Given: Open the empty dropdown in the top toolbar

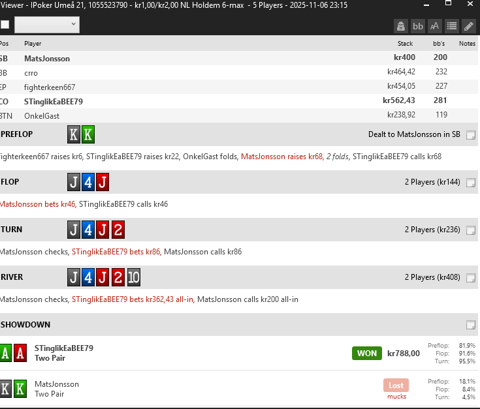Looking at the screenshot, I should click(x=47, y=25).
